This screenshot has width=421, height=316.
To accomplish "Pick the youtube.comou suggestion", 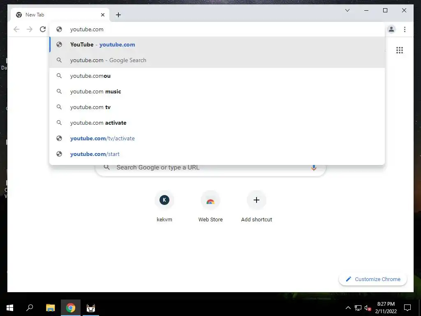I will tap(217, 76).
